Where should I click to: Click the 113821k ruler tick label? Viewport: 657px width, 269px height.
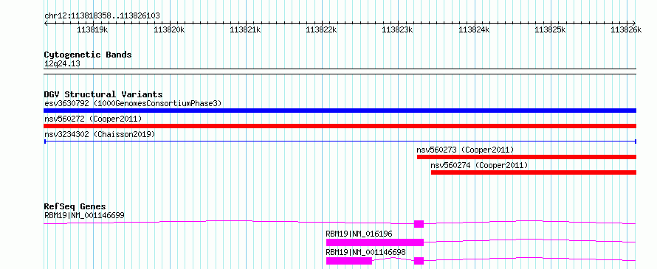[x=246, y=29]
